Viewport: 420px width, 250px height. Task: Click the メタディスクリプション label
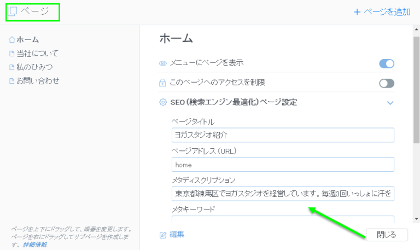pyautogui.click(x=203, y=181)
